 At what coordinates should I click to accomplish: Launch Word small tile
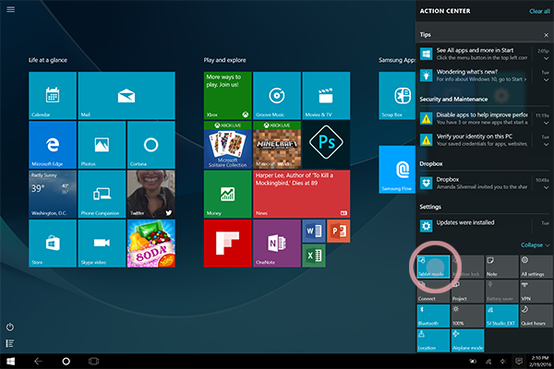click(x=314, y=231)
